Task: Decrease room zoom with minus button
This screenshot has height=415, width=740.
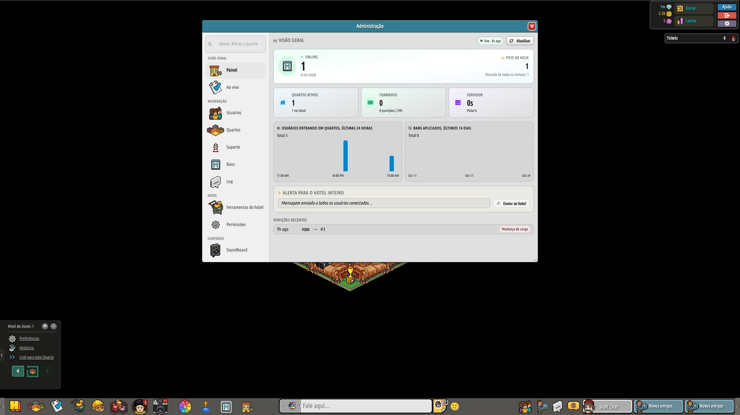Action: (x=54, y=326)
